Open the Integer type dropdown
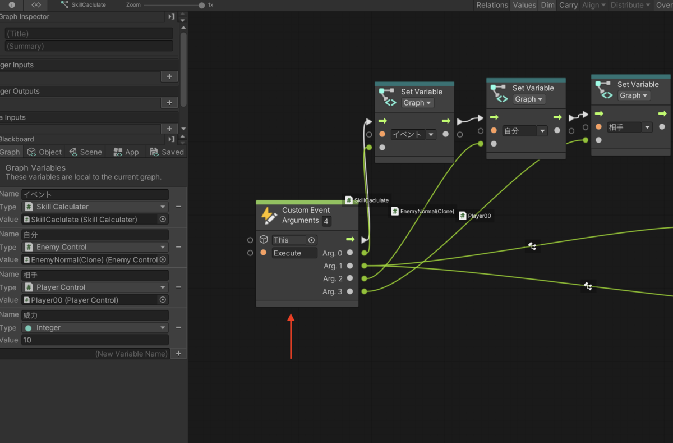The image size is (673, 443). (95, 328)
